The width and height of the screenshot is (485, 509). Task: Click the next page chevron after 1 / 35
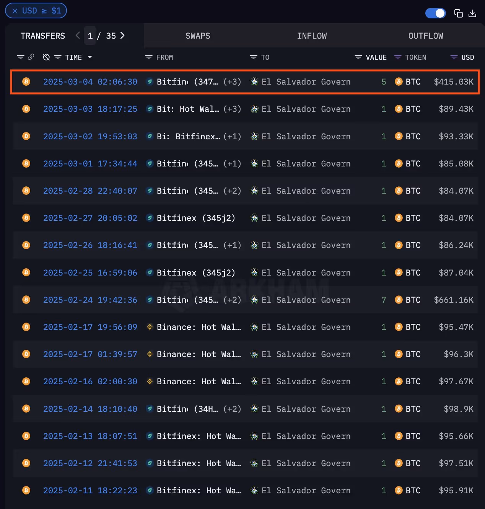(122, 35)
